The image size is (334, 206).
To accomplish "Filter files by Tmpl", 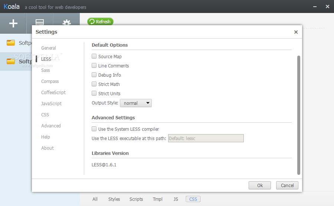I will (157, 199).
